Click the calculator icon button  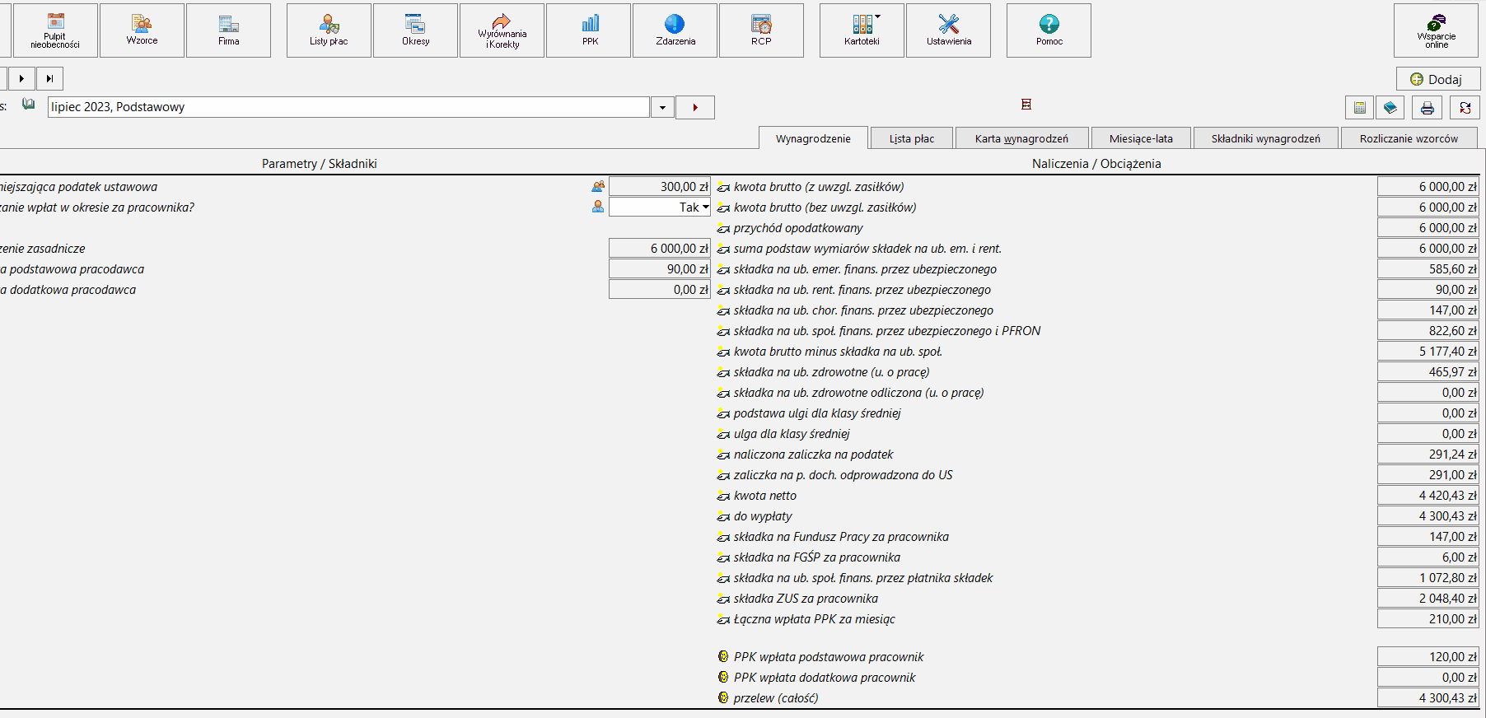(1360, 108)
